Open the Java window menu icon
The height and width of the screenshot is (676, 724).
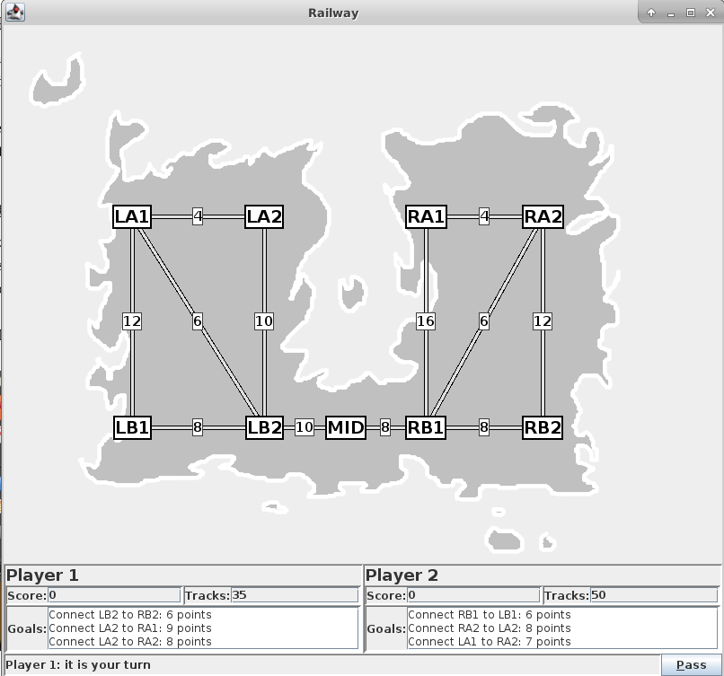15,13
